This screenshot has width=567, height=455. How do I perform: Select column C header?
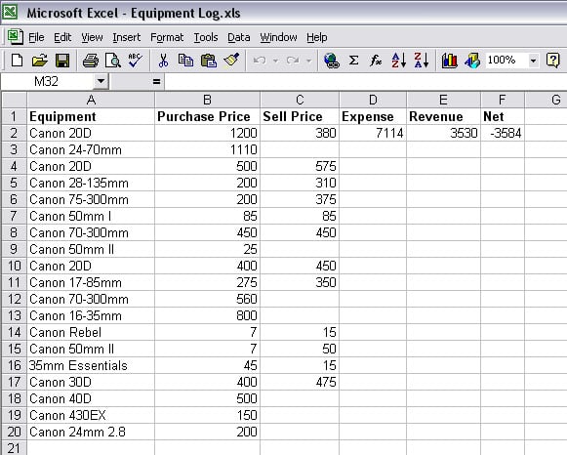pyautogui.click(x=300, y=100)
